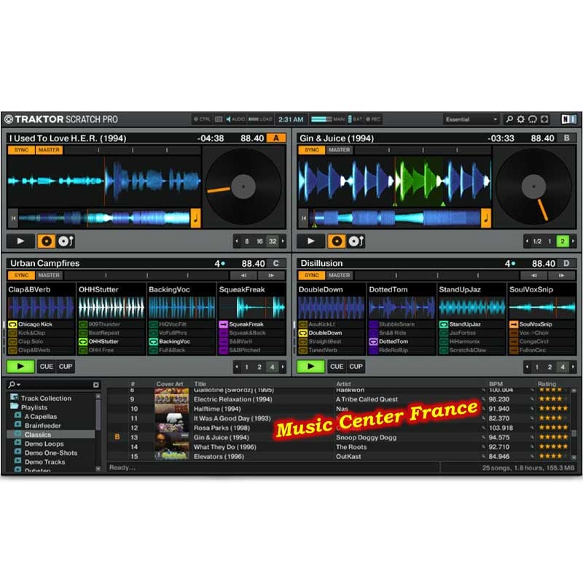Select the Classics playlist in browser tree

click(38, 435)
